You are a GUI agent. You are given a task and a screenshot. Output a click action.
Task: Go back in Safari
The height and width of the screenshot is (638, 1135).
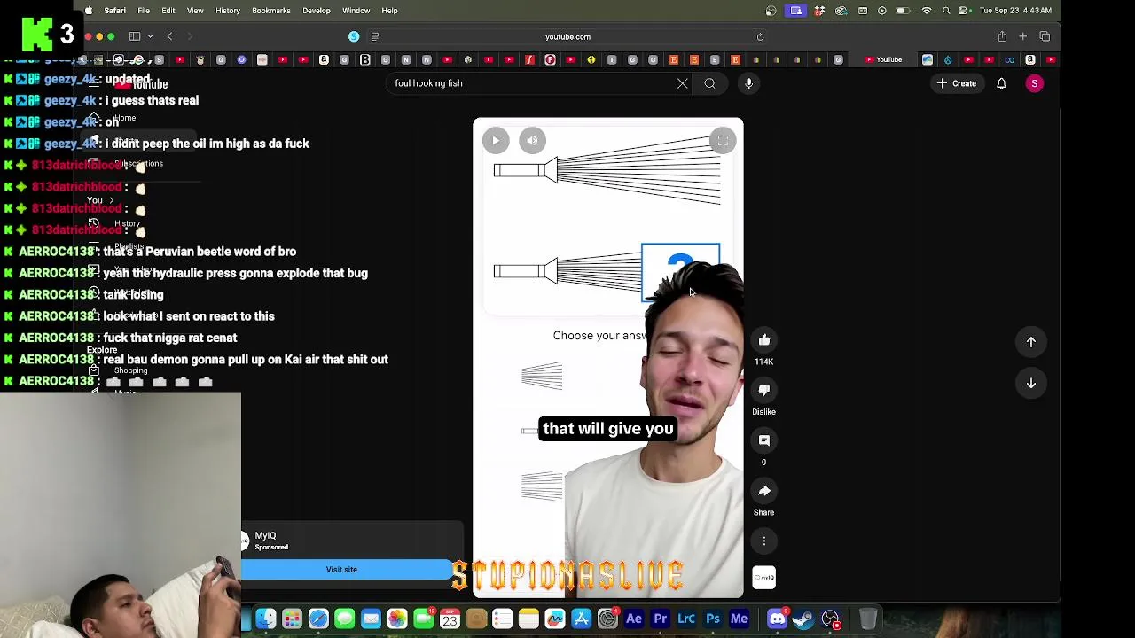click(169, 36)
